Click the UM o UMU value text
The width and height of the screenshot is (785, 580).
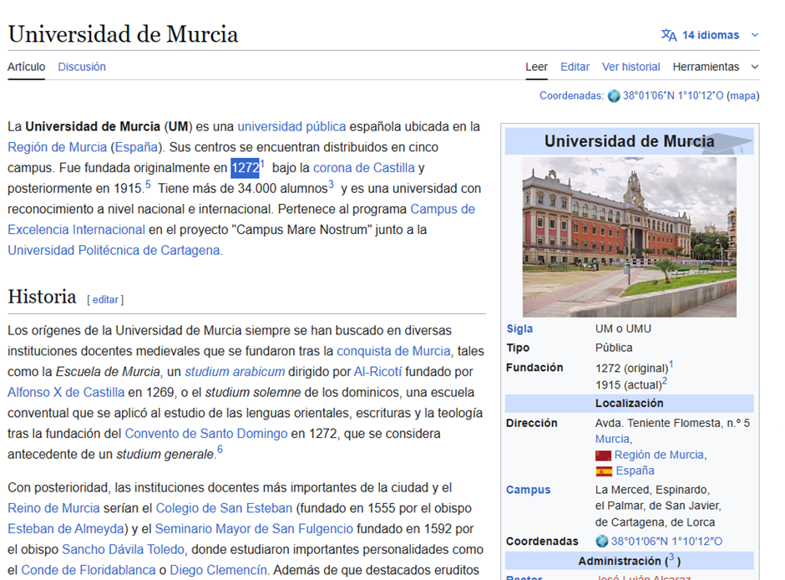[623, 329]
